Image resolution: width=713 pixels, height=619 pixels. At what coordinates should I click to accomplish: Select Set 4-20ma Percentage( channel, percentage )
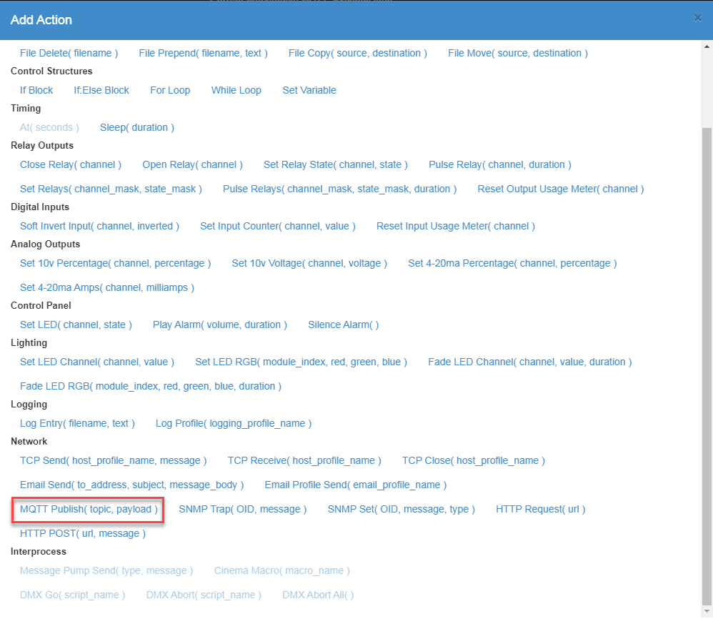coord(512,263)
